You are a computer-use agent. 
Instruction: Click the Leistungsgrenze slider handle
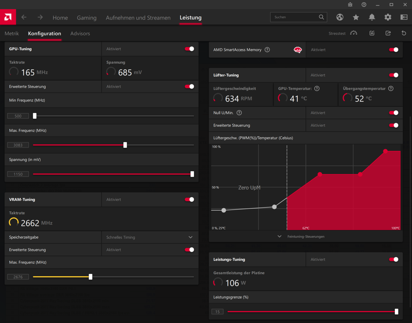pyautogui.click(x=397, y=311)
